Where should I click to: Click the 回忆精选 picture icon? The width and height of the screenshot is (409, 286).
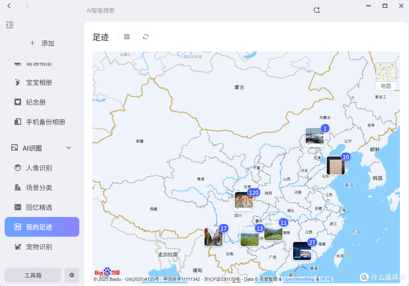[17, 207]
